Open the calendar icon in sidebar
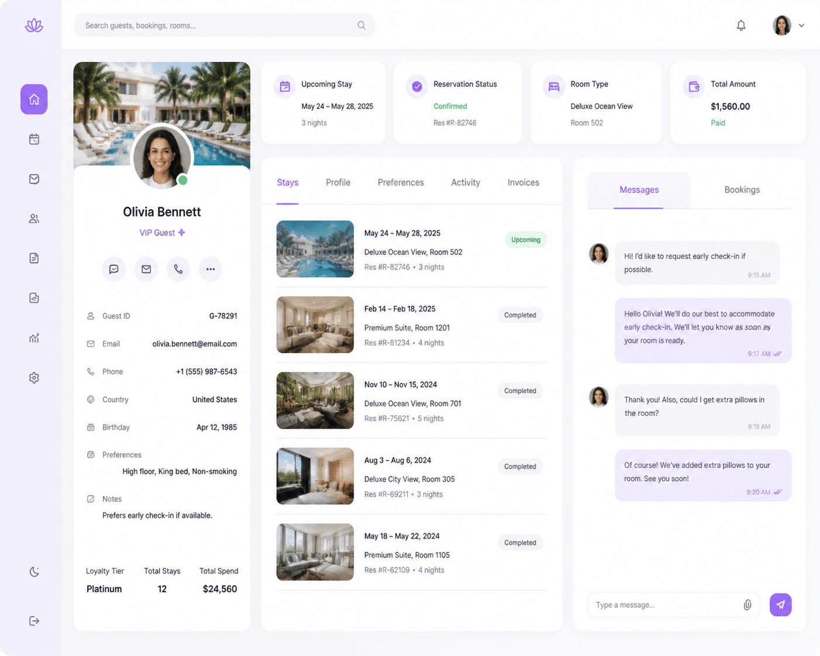 tap(34, 139)
